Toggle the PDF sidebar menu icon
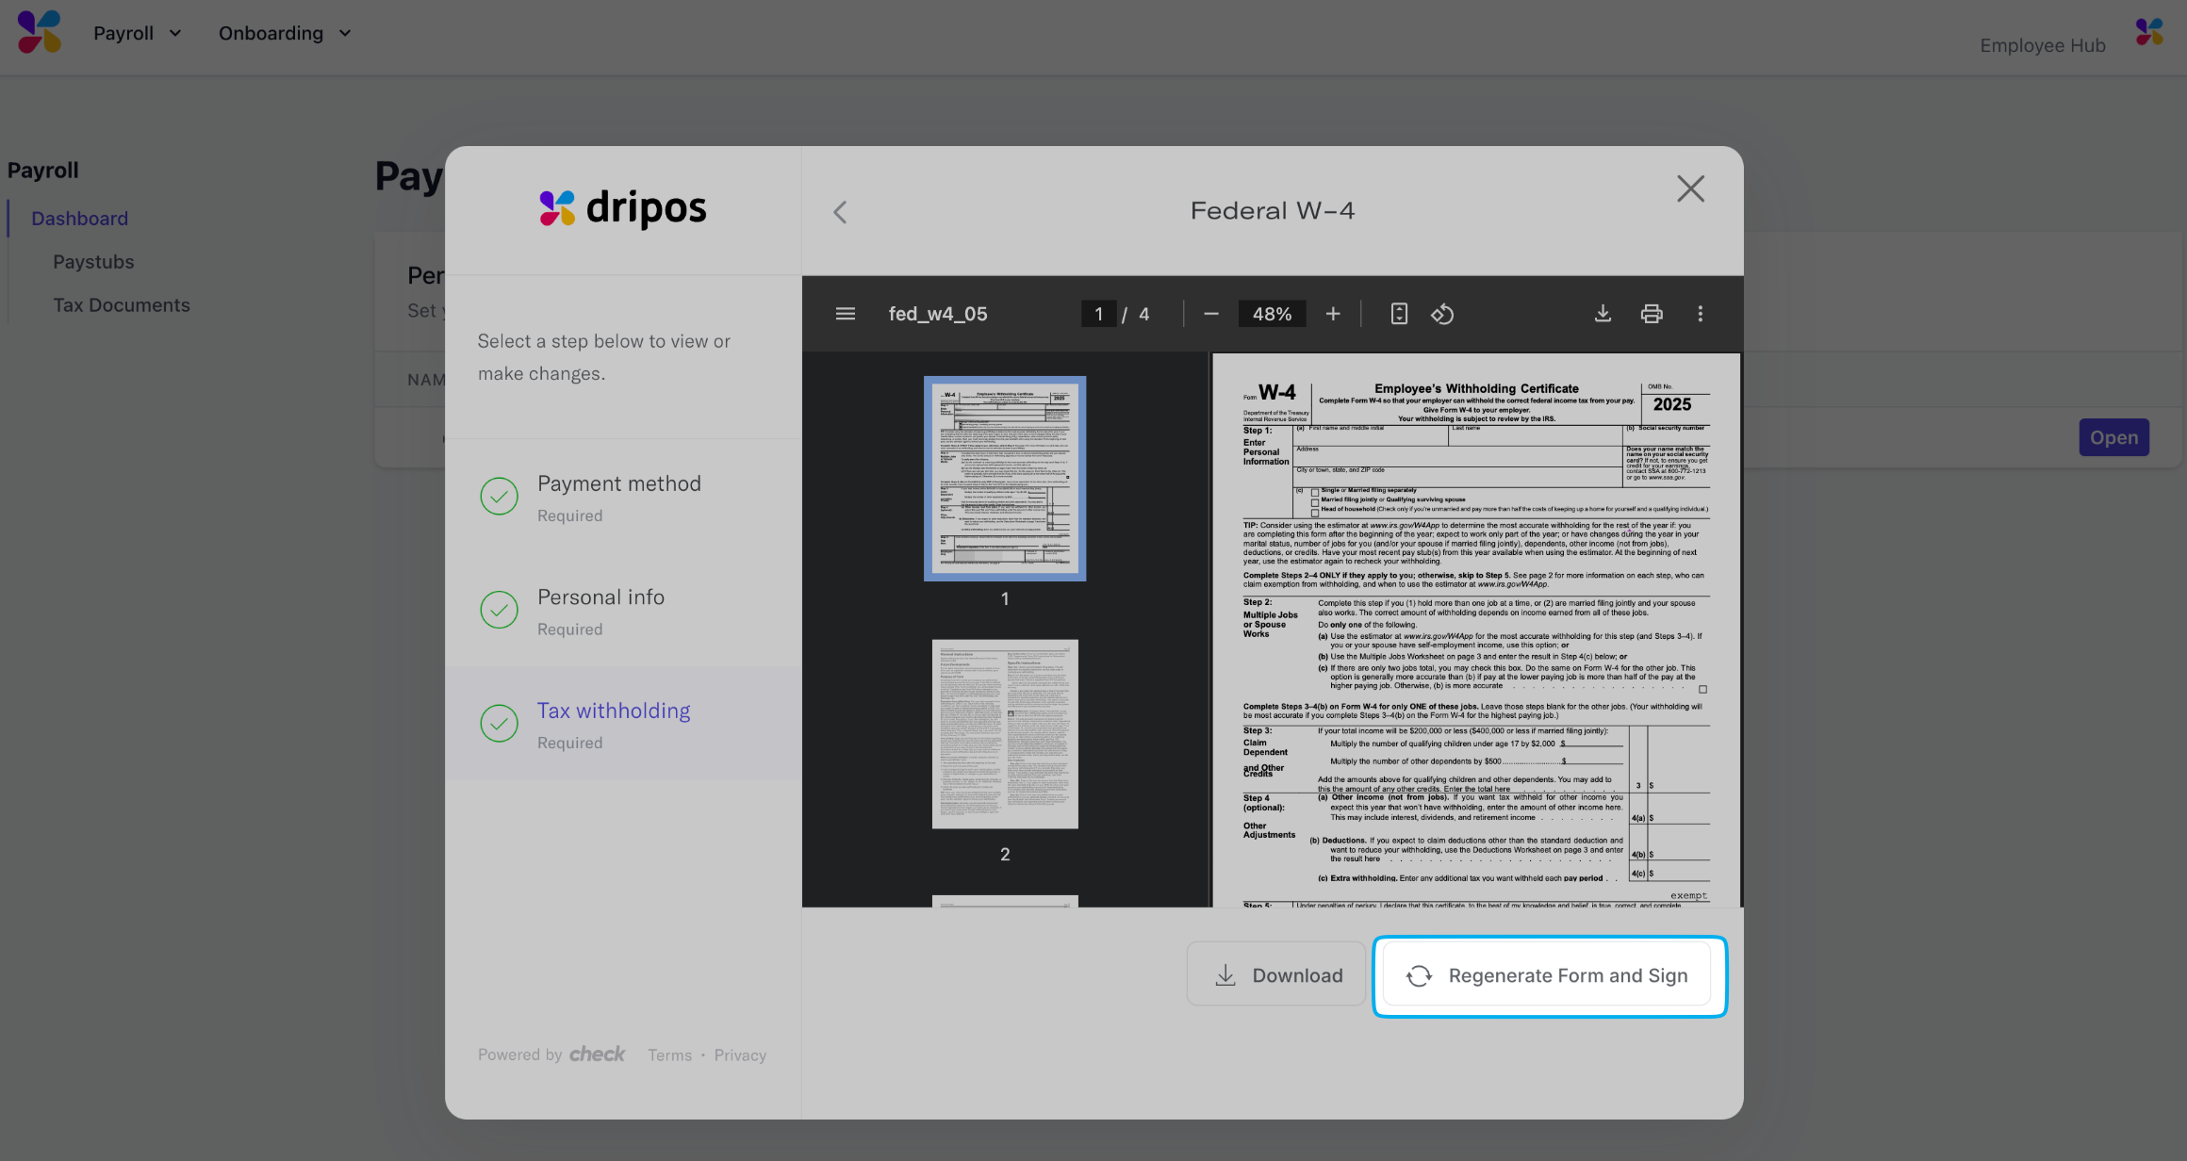The height and width of the screenshot is (1161, 2187). [x=846, y=314]
